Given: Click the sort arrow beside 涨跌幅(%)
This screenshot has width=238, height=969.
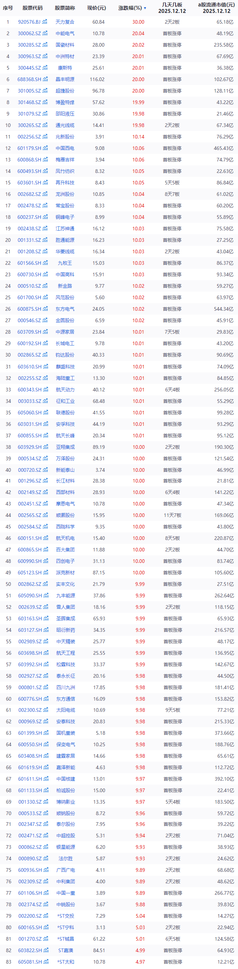Looking at the screenshot, I should pyautogui.click(x=145, y=8).
